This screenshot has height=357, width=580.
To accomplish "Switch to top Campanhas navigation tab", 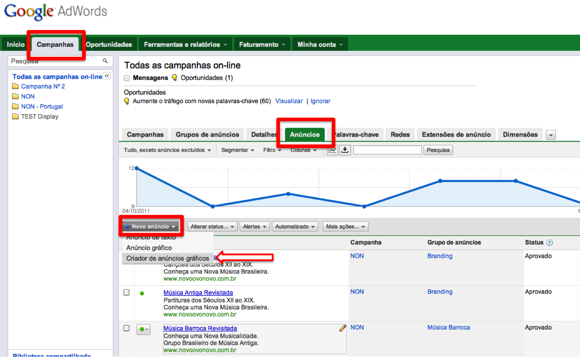I will pos(55,44).
